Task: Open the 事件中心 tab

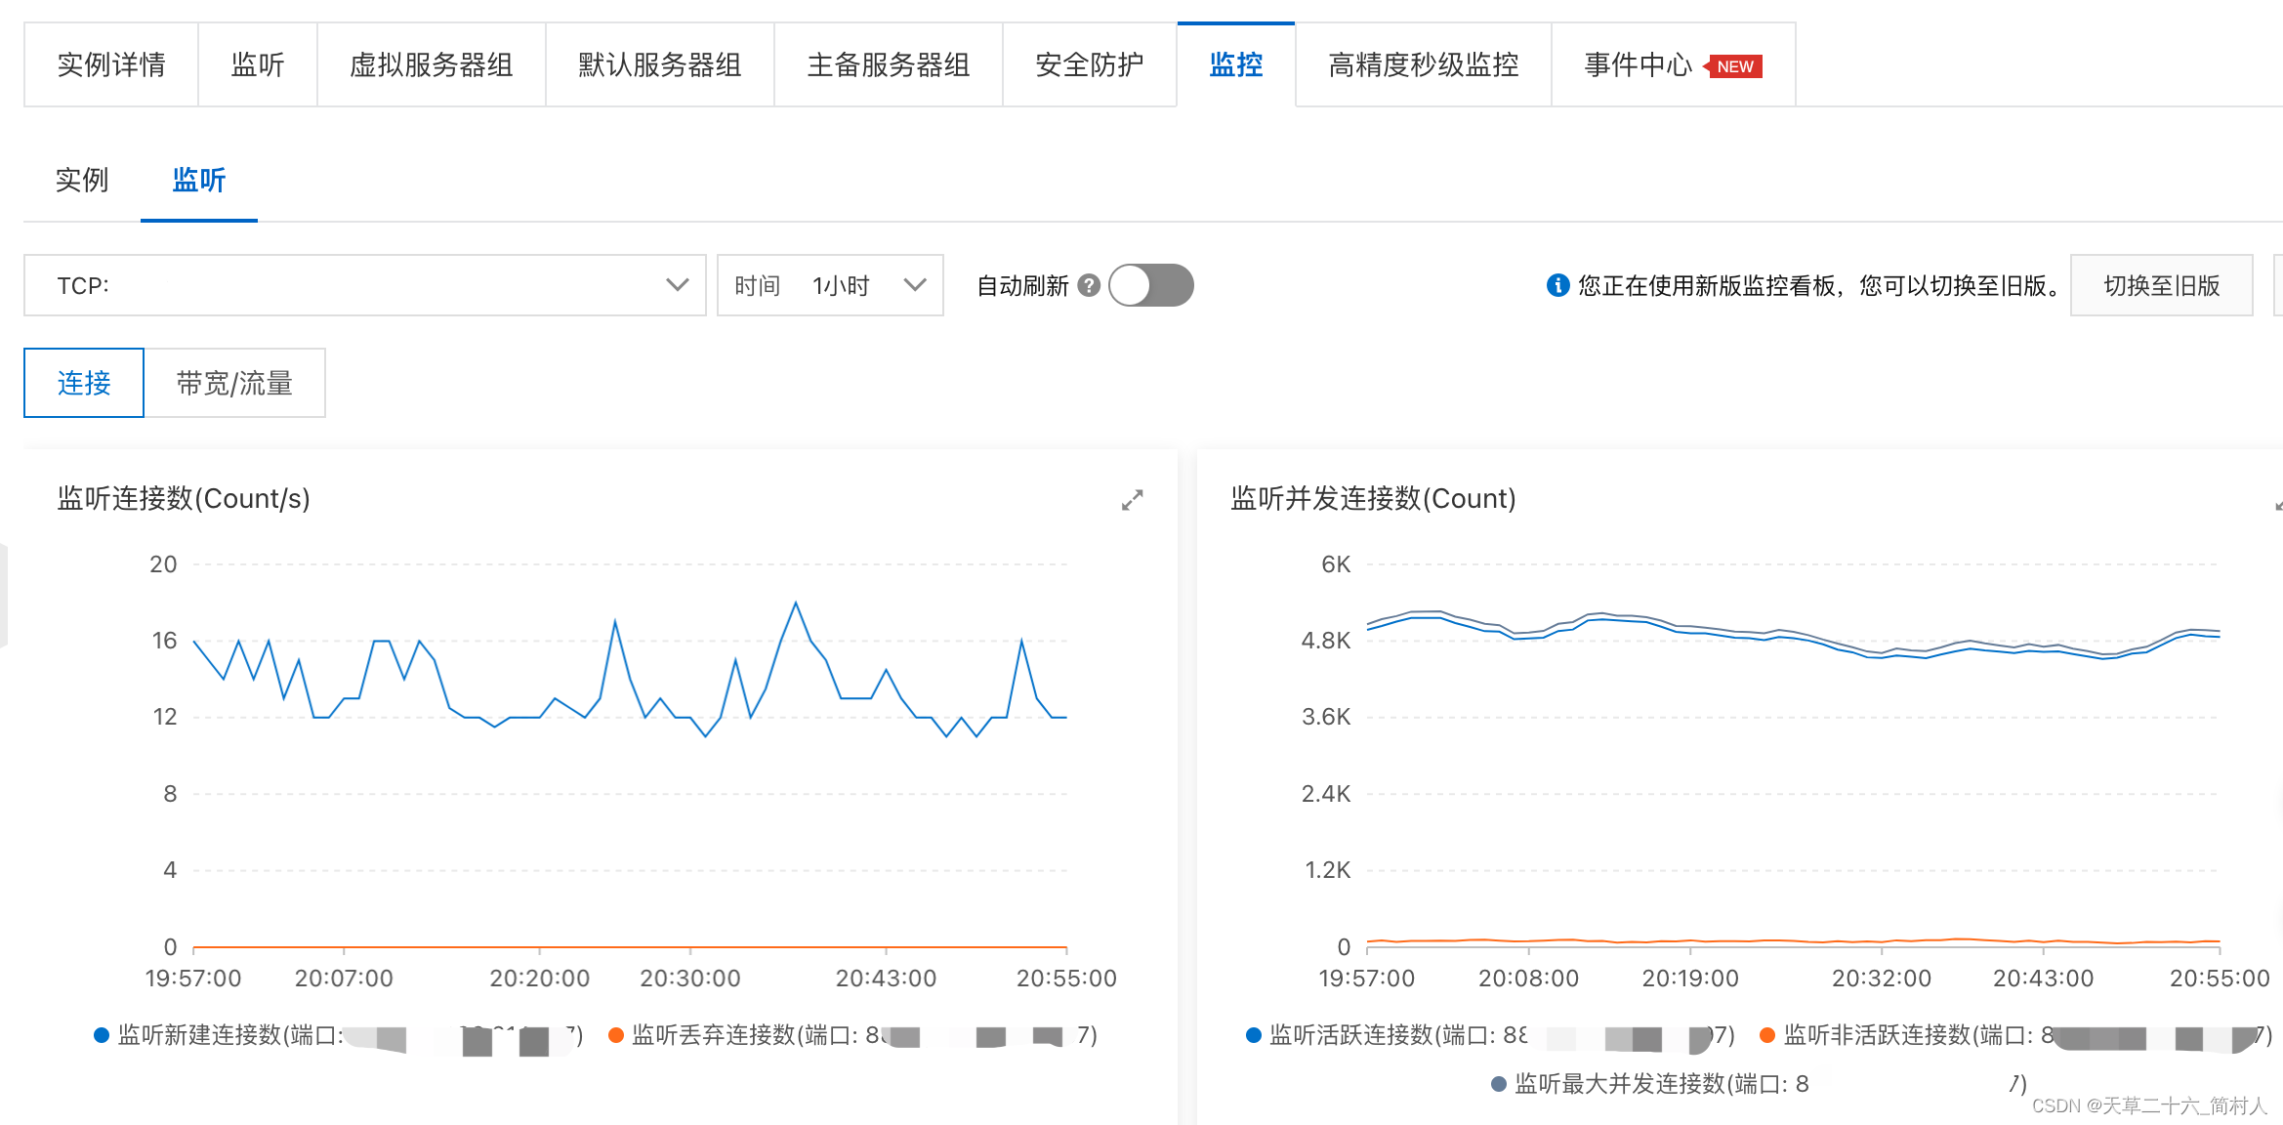Action: [x=1674, y=65]
